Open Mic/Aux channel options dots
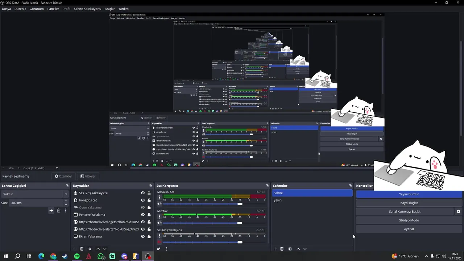The height and width of the screenshot is (261, 464). click(x=159, y=216)
